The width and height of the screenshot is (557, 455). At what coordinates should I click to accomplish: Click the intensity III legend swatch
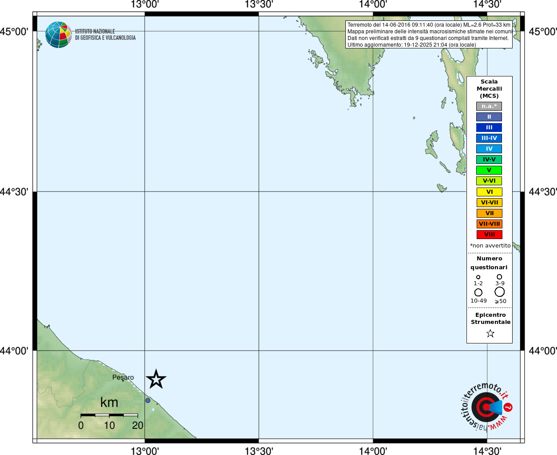click(x=489, y=128)
